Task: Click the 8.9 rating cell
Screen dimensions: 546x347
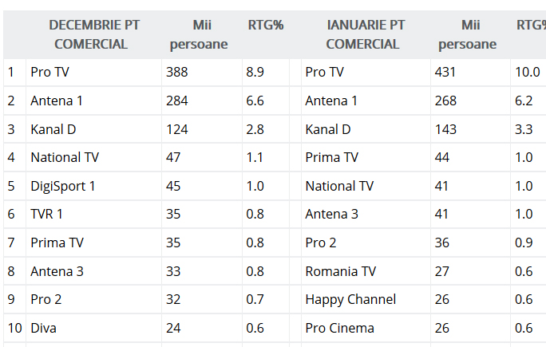Action: (255, 72)
